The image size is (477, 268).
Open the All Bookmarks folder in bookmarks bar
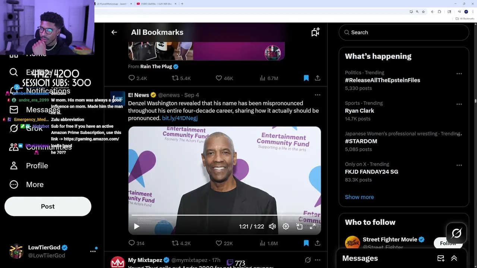[x=464, y=19]
